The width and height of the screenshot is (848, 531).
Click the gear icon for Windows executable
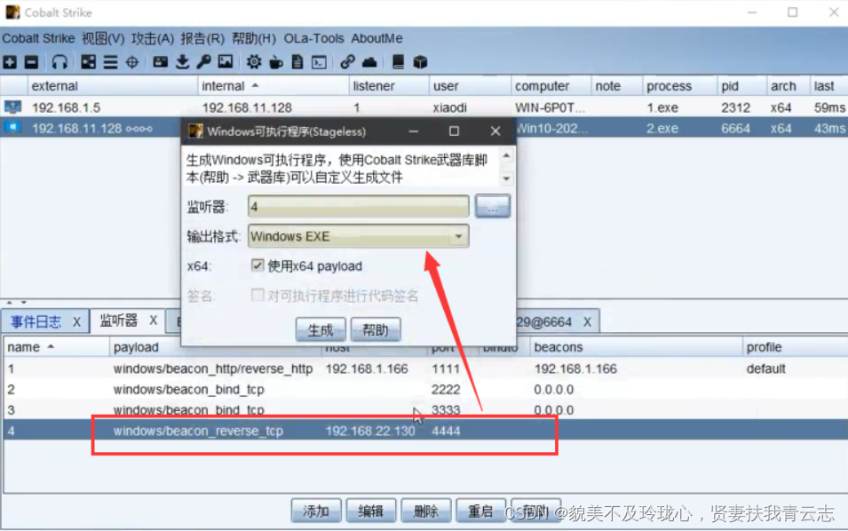[254, 62]
